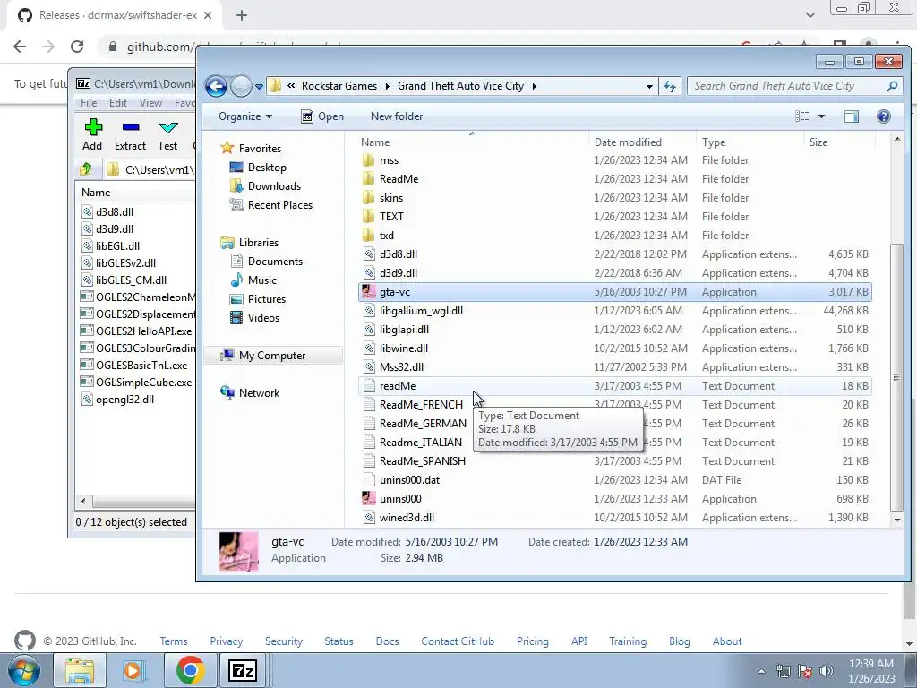Select the txd folder icon
The height and width of the screenshot is (688, 917).
click(x=368, y=236)
